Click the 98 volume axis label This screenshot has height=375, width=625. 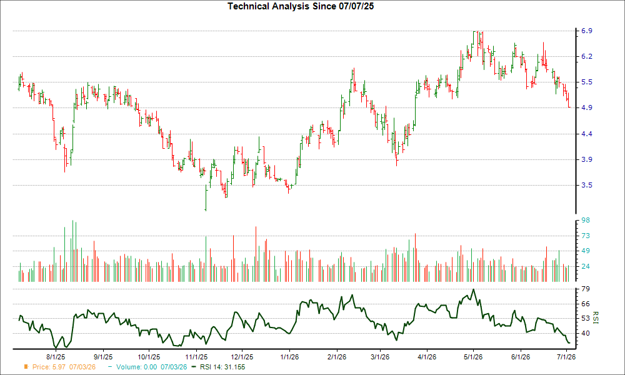pyautogui.click(x=586, y=221)
